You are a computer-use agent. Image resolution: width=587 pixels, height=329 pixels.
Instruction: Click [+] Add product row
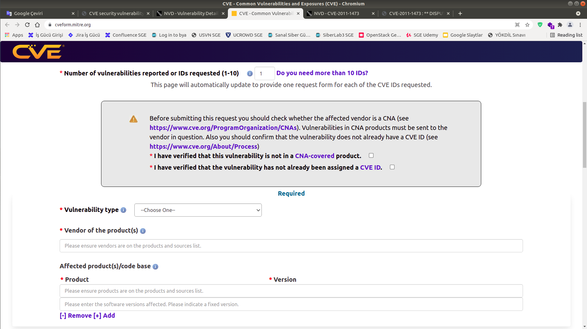[104, 316]
